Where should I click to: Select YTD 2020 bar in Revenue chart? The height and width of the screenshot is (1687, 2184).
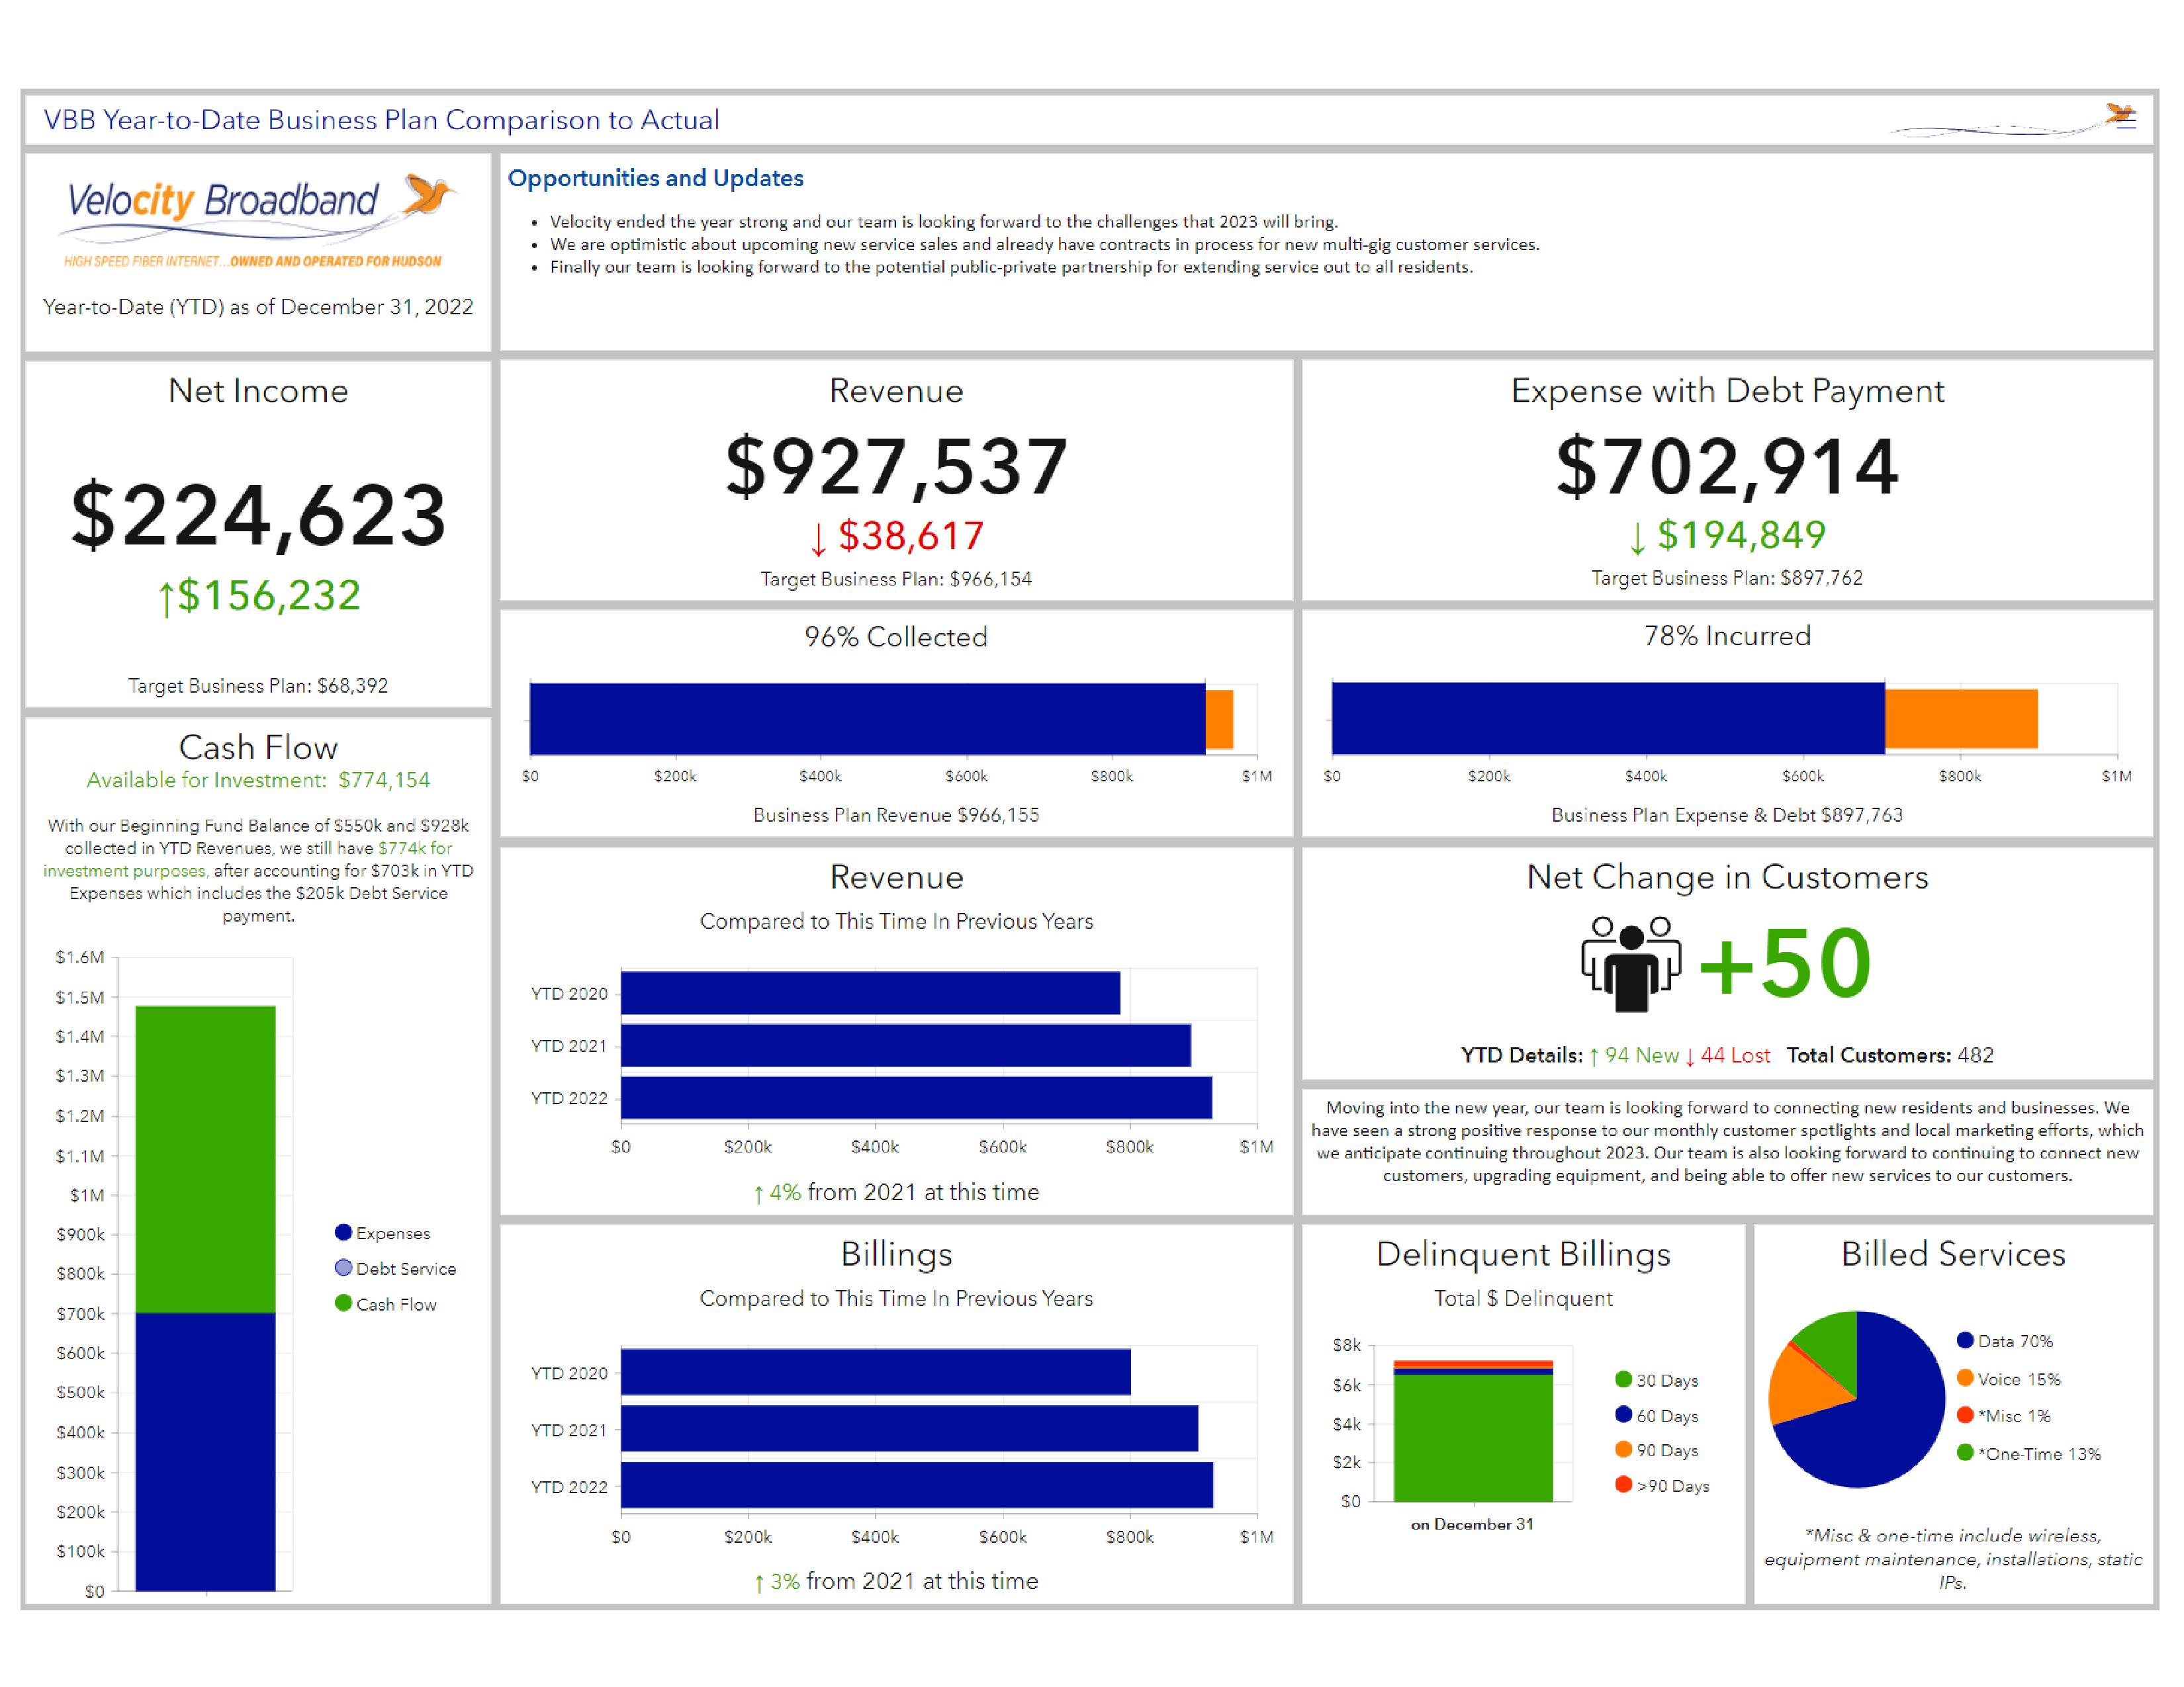(870, 994)
